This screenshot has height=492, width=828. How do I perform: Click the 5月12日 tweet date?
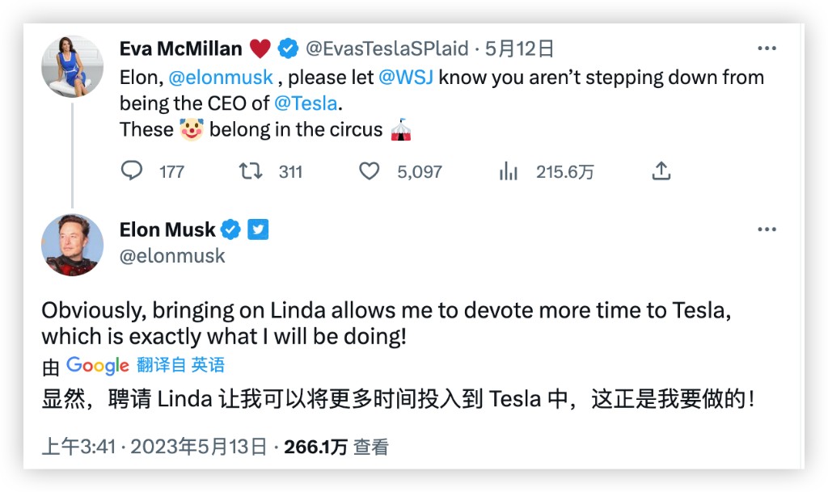tap(520, 48)
